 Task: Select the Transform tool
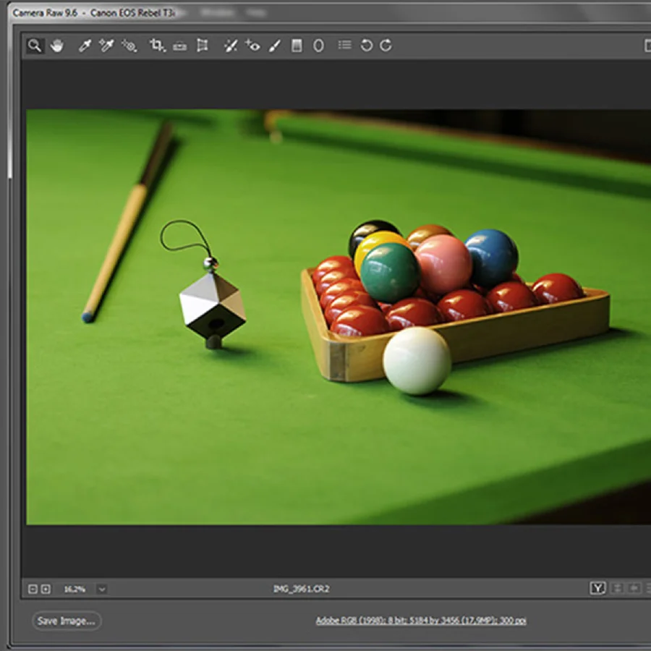(203, 46)
